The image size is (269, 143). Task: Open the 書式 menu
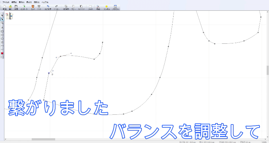(x=29, y=2)
